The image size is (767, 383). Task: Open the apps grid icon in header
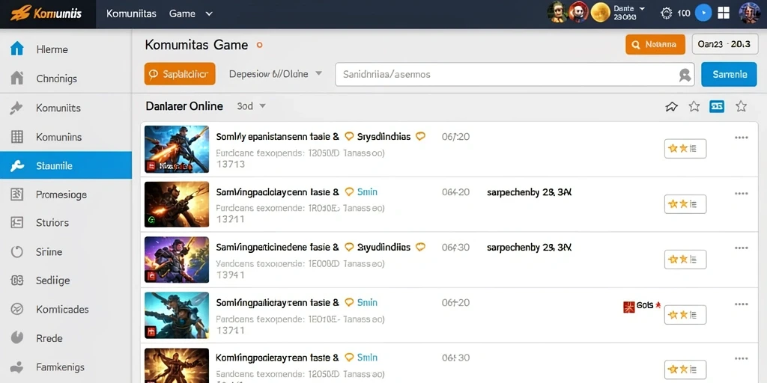(724, 13)
